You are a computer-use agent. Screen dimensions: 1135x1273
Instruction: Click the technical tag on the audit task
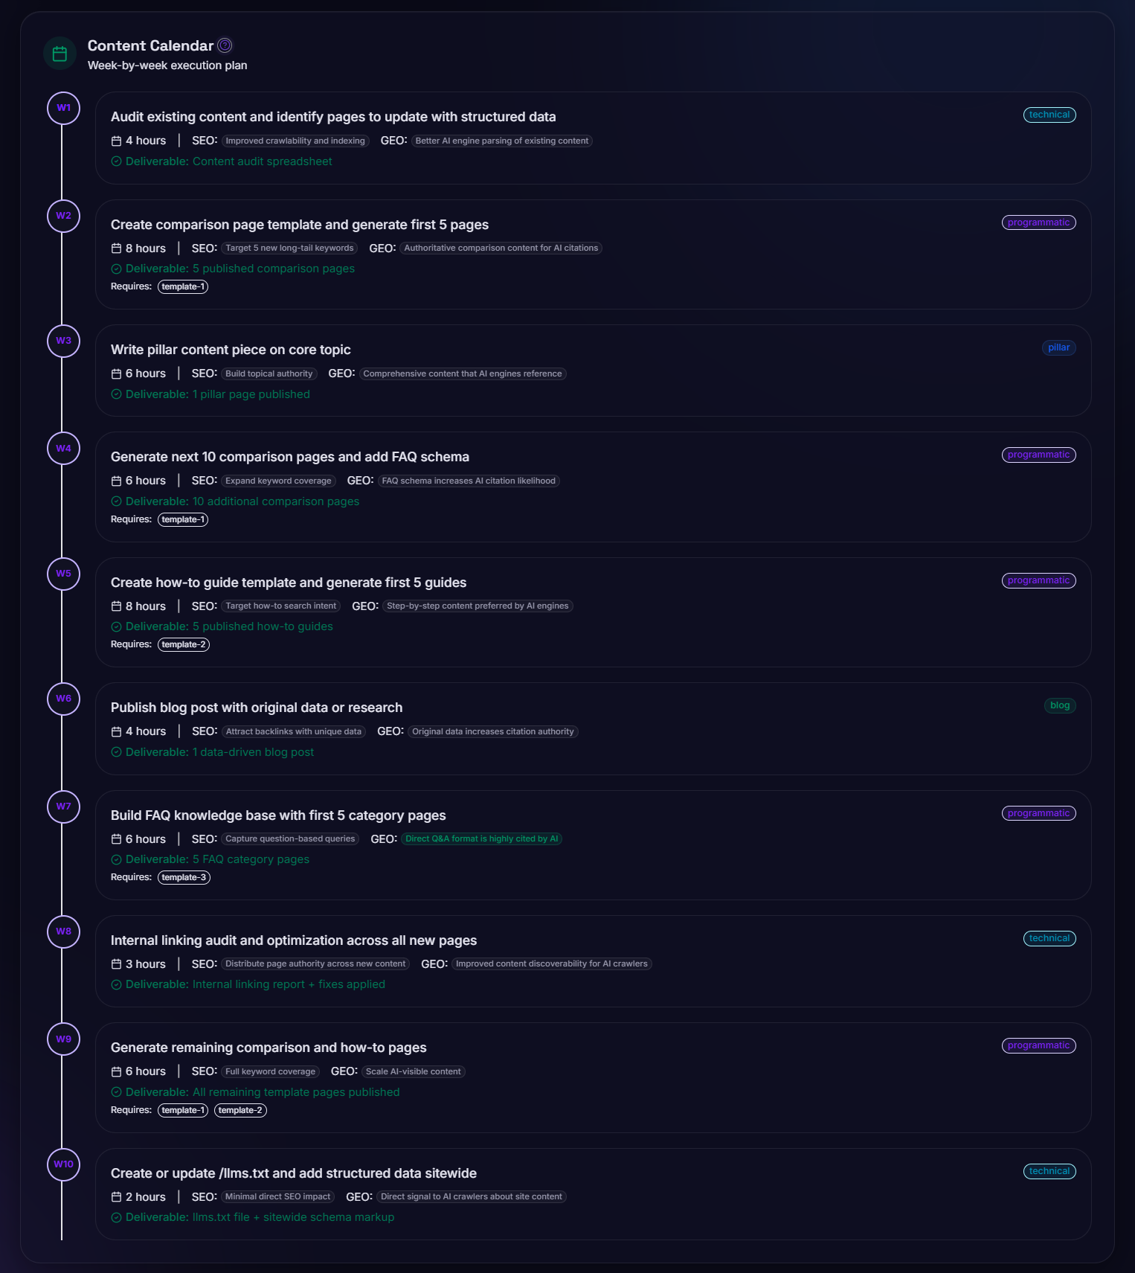click(1049, 115)
